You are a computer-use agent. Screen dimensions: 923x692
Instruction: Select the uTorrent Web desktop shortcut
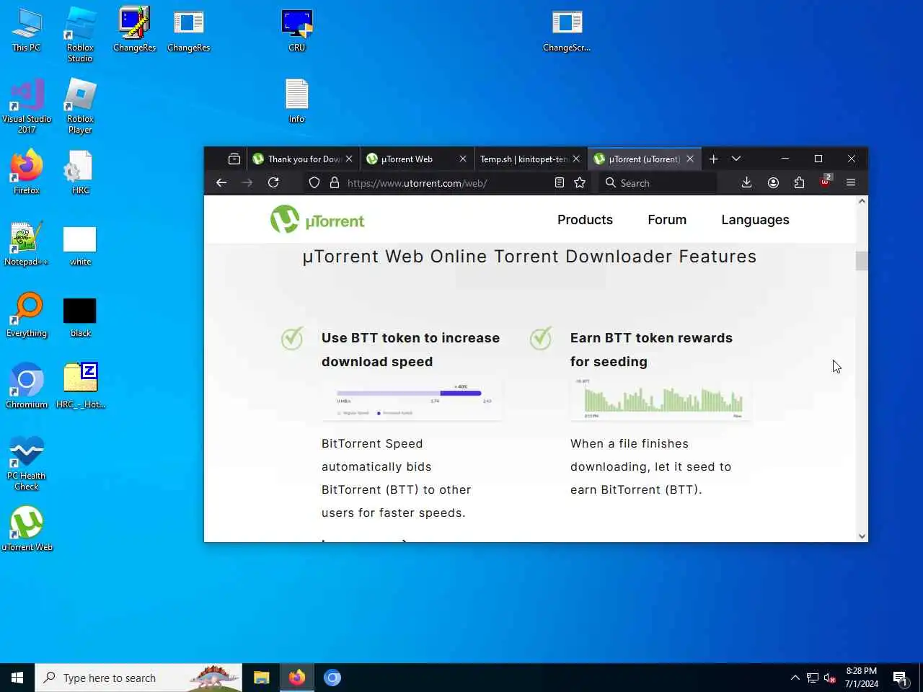coord(27,529)
